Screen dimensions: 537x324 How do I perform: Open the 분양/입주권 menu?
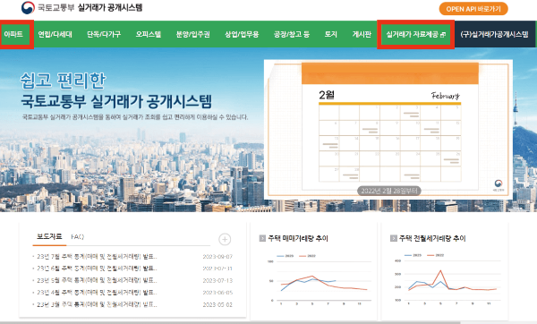192,34
